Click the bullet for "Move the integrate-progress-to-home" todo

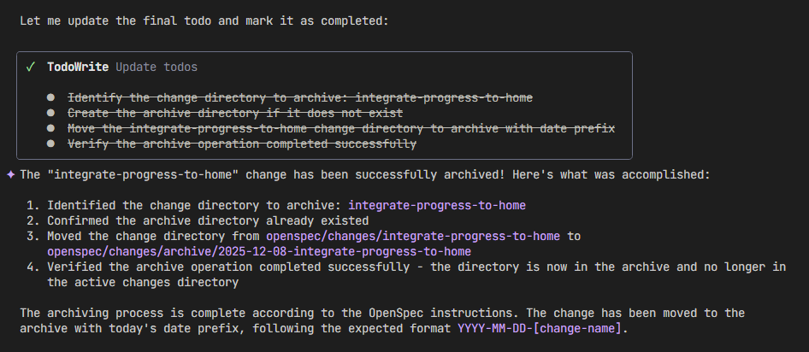(51, 128)
